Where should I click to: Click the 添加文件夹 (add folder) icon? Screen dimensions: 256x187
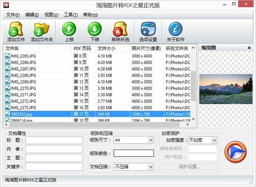(x=42, y=32)
